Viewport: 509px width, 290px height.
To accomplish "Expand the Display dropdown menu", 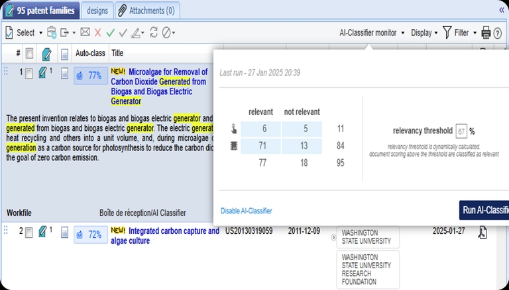I will coord(424,32).
